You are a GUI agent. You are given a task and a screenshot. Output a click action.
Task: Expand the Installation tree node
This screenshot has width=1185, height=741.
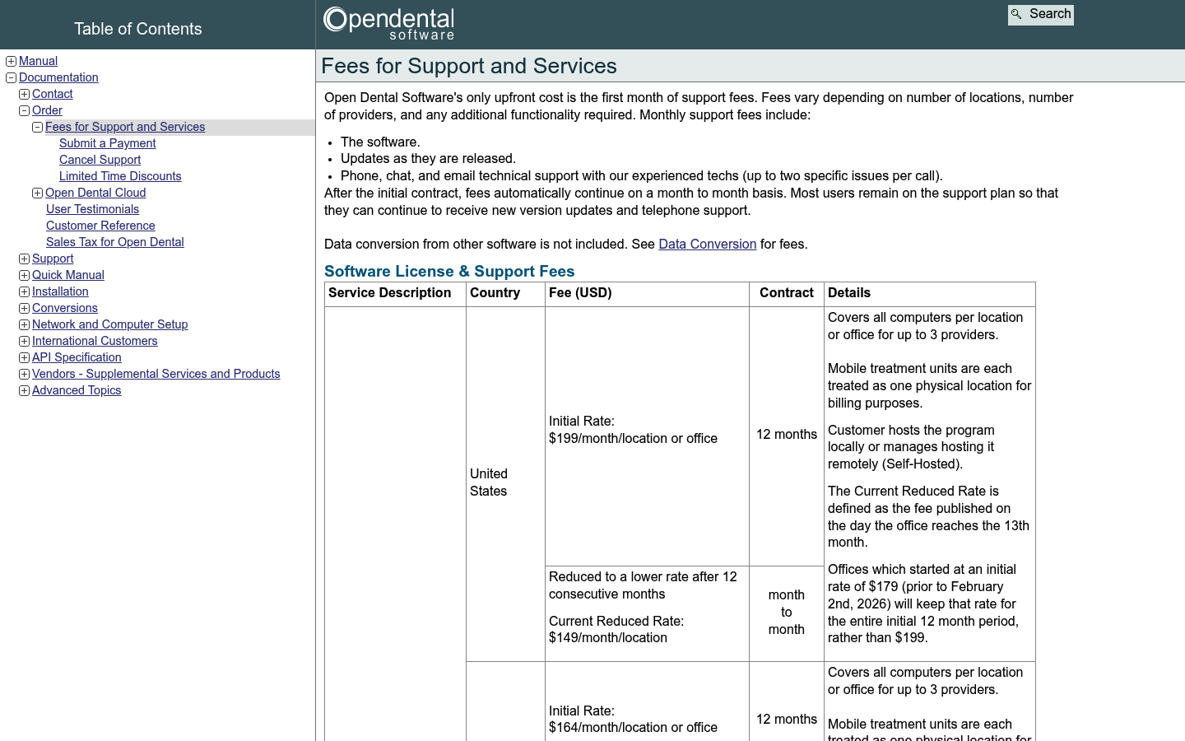point(24,291)
